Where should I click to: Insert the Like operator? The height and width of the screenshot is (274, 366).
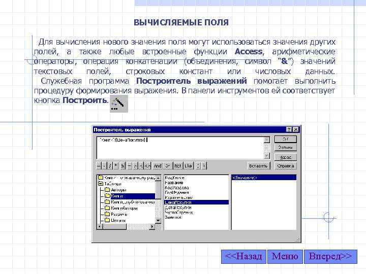(189, 165)
